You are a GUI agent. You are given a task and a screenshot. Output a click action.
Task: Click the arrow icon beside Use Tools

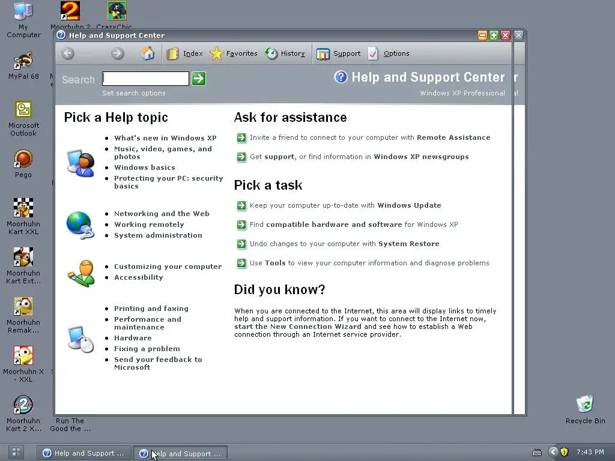point(241,263)
